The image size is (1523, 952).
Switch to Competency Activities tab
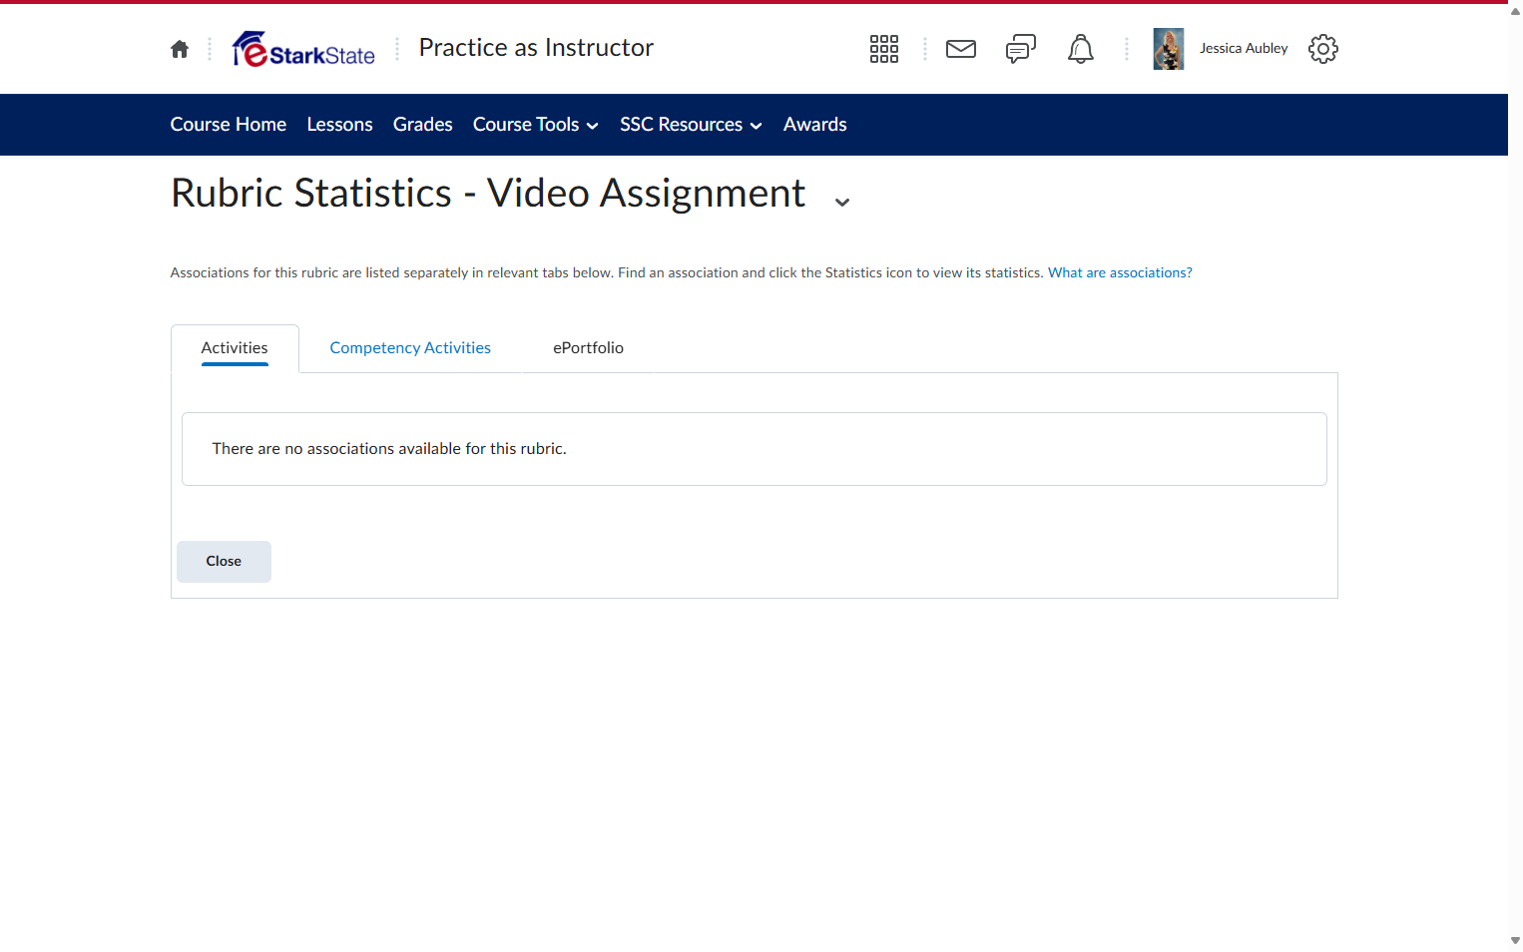pyautogui.click(x=410, y=348)
